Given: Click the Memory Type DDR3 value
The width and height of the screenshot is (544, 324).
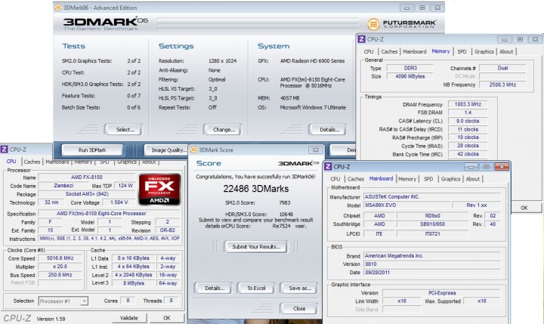Looking at the screenshot, I should pyautogui.click(x=410, y=68).
